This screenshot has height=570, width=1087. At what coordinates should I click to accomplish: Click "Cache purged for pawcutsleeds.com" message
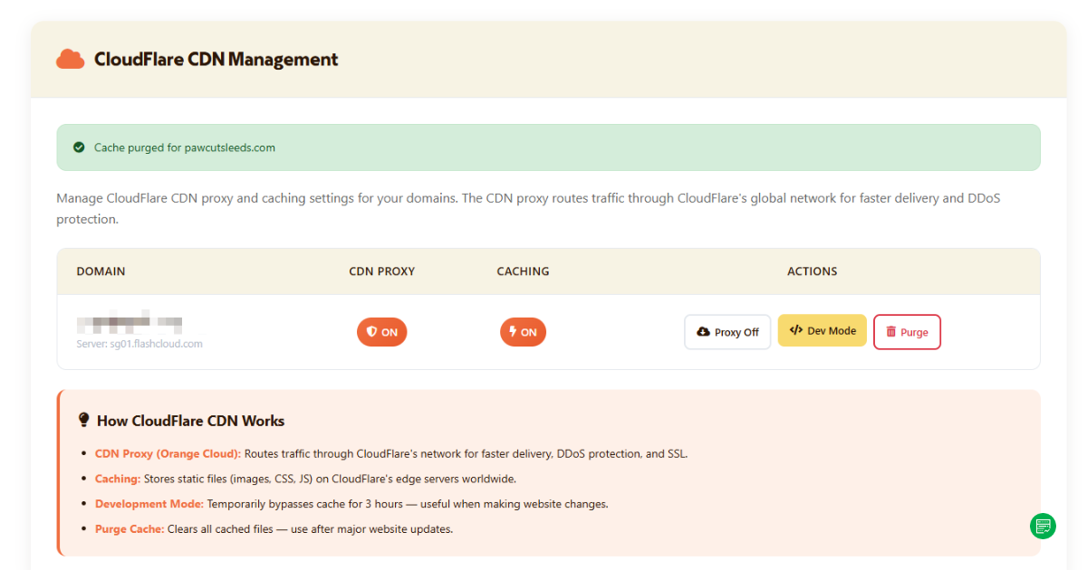pyautogui.click(x=185, y=147)
